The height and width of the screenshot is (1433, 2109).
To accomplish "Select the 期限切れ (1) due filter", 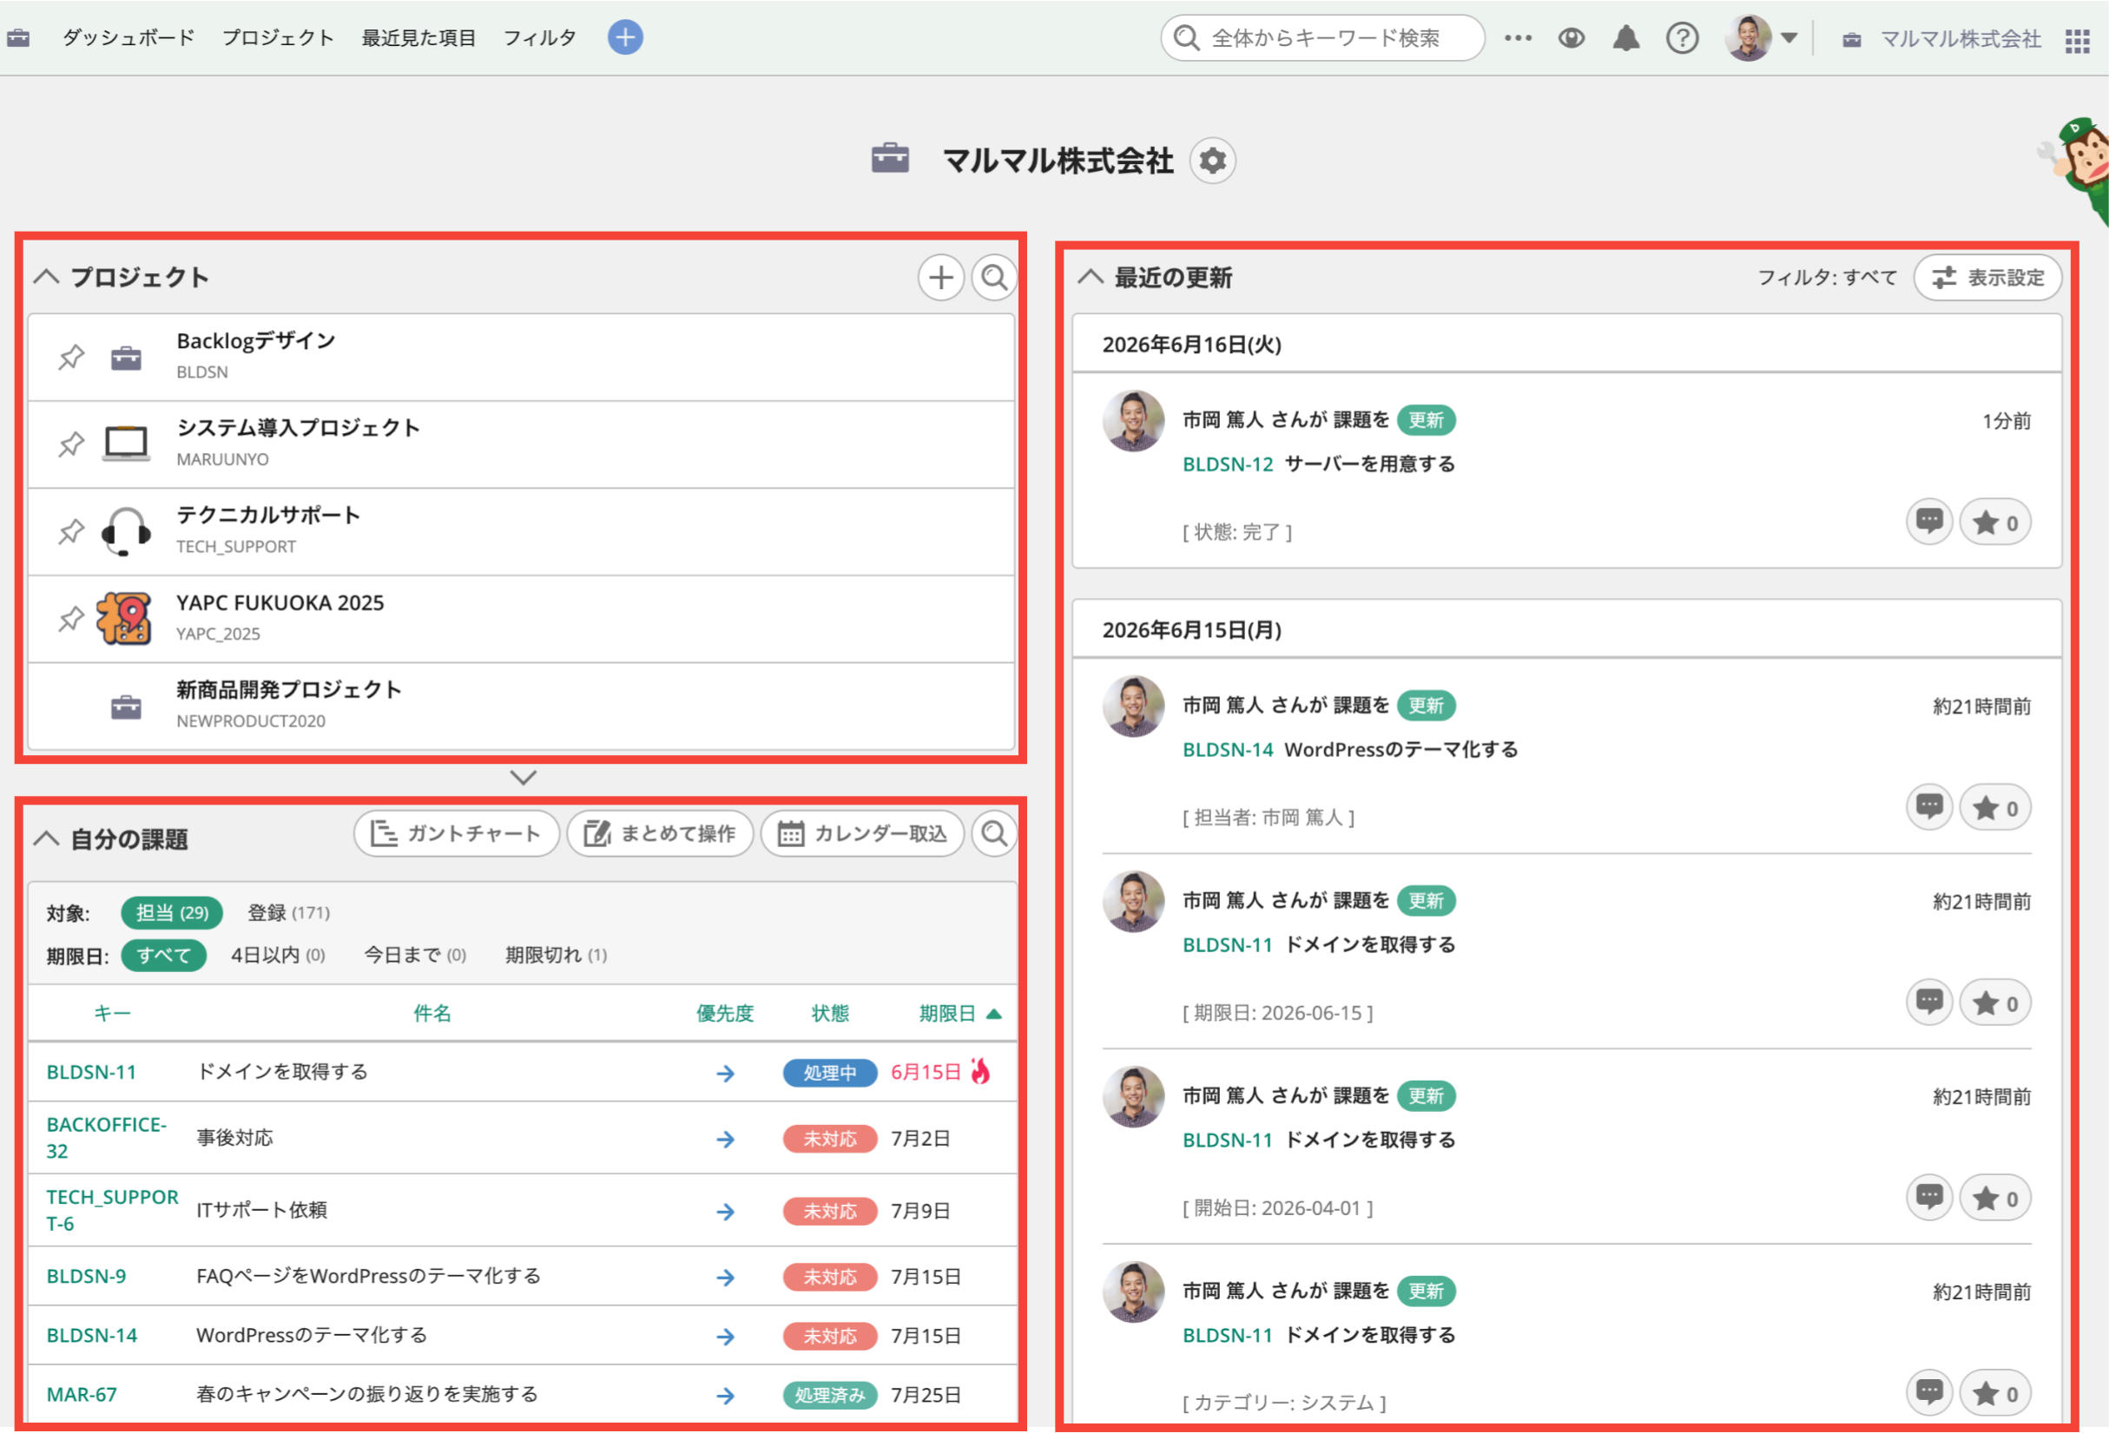I will coord(556,955).
